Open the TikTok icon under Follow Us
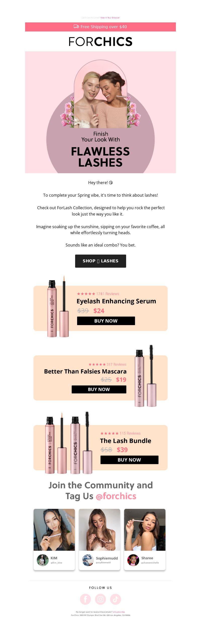The height and width of the screenshot is (629, 201). (x=116, y=599)
